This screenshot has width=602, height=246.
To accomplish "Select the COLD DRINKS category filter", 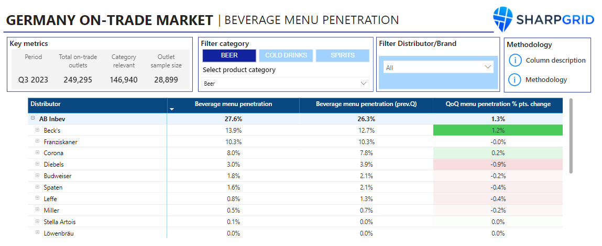I will (x=286, y=55).
